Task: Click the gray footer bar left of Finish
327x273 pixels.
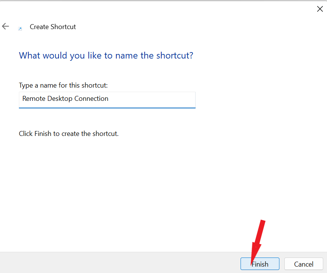Action: coord(113,263)
